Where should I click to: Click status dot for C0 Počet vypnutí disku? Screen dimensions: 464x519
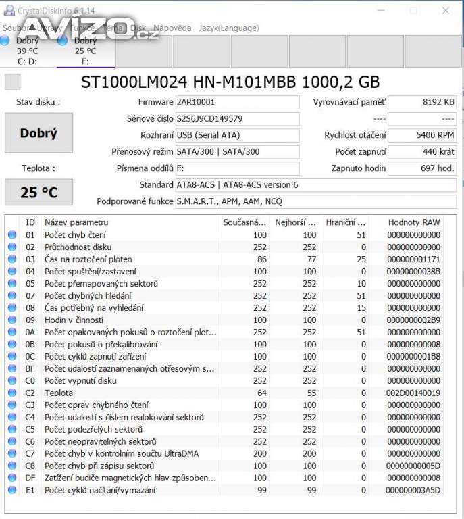click(12, 380)
